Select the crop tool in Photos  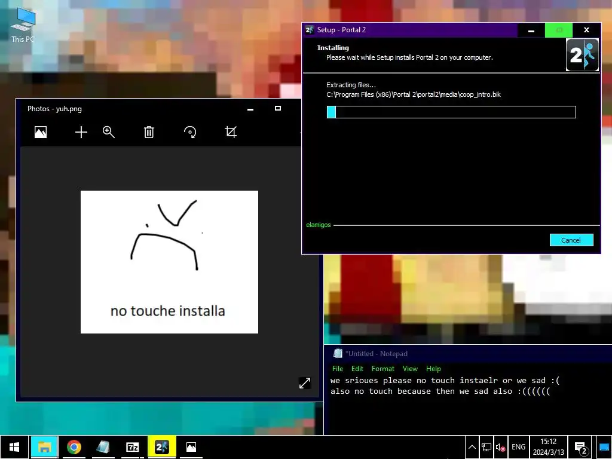point(231,132)
